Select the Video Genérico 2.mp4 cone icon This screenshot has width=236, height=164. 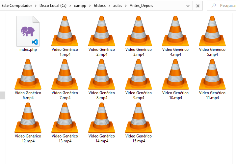102,31
